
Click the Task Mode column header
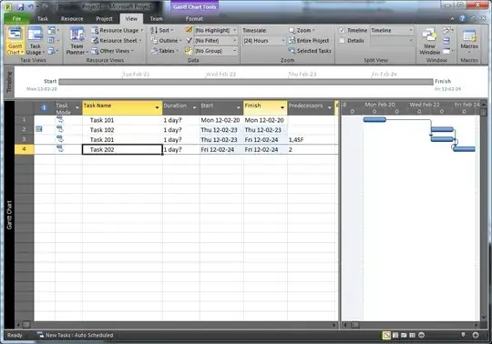pyautogui.click(x=68, y=108)
